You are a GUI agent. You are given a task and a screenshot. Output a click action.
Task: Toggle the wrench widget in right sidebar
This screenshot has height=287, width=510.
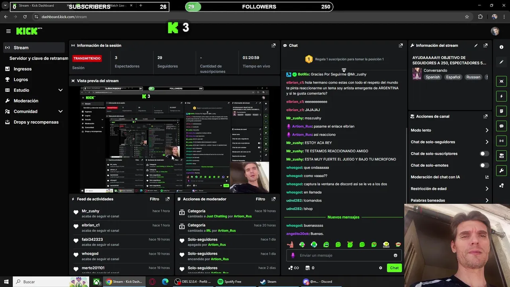point(501,171)
